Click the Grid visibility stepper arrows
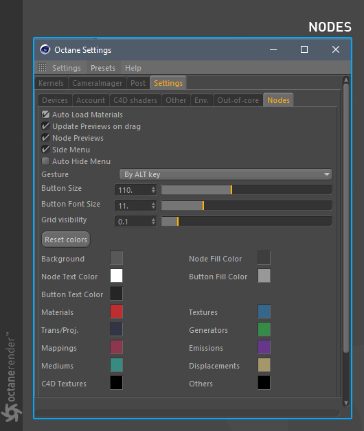The height and width of the screenshot is (431, 364). point(153,222)
